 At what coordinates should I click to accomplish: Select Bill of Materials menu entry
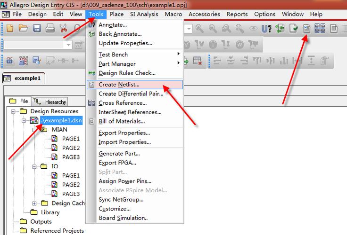[x=135, y=121]
